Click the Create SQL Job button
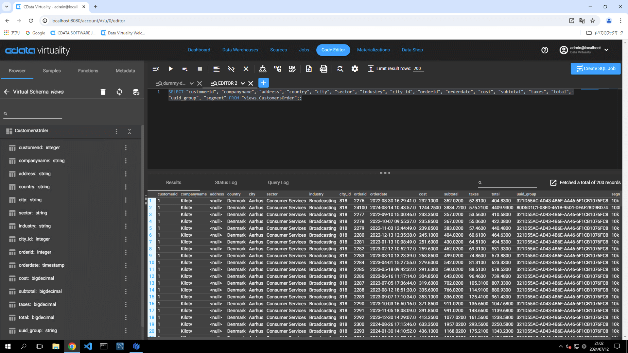The height and width of the screenshot is (353, 628). tap(595, 69)
